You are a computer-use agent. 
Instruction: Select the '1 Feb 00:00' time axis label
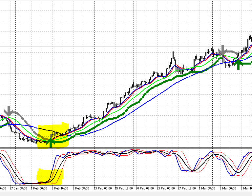pyautogui.click(x=39, y=188)
